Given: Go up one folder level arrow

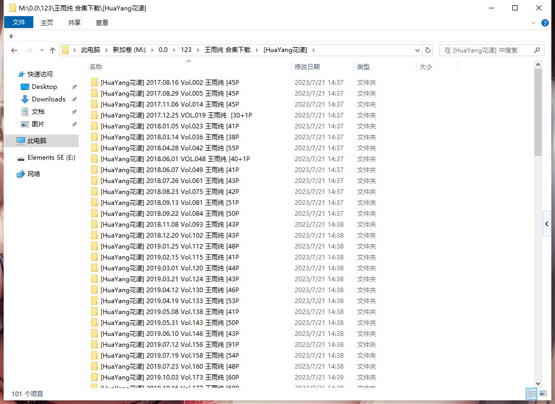Looking at the screenshot, I should [x=53, y=50].
